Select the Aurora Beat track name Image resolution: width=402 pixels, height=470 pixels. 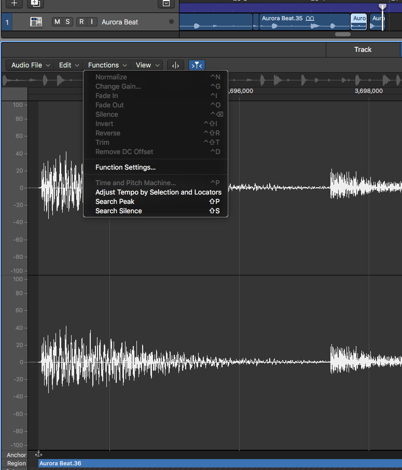[x=120, y=22]
